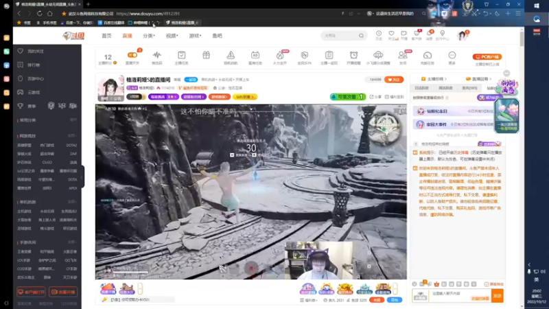Open the 全民乐PK icon

(304, 55)
